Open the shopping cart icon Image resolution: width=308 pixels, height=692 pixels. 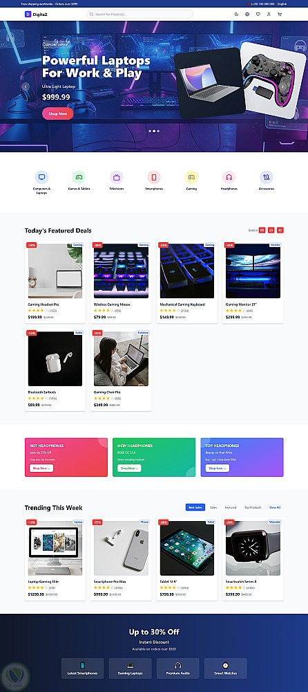280,14
